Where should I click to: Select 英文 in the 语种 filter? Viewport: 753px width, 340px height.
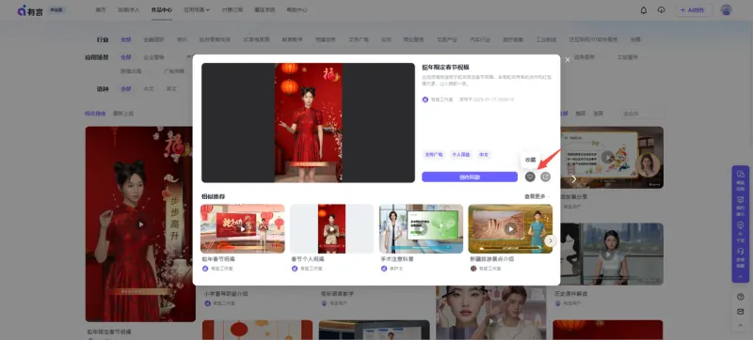pyautogui.click(x=171, y=89)
